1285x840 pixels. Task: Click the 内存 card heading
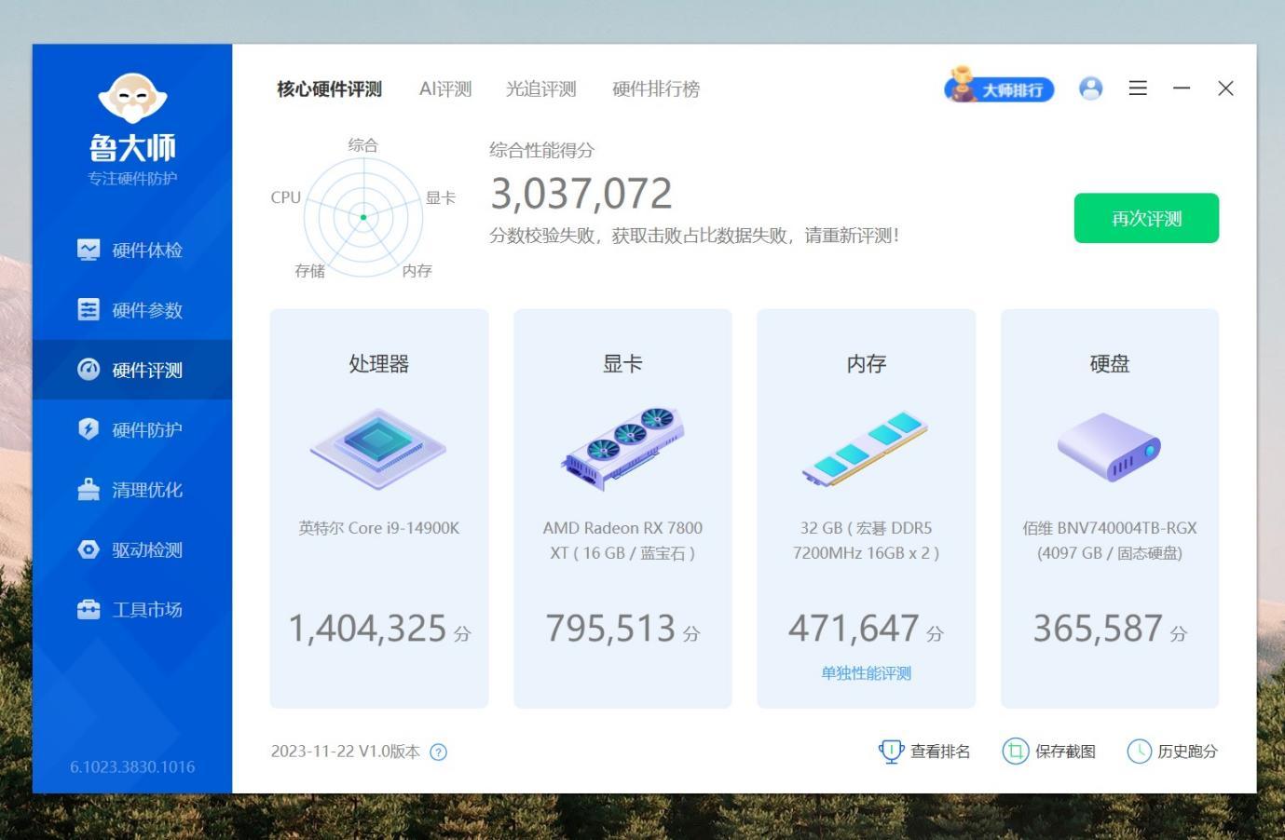(866, 364)
